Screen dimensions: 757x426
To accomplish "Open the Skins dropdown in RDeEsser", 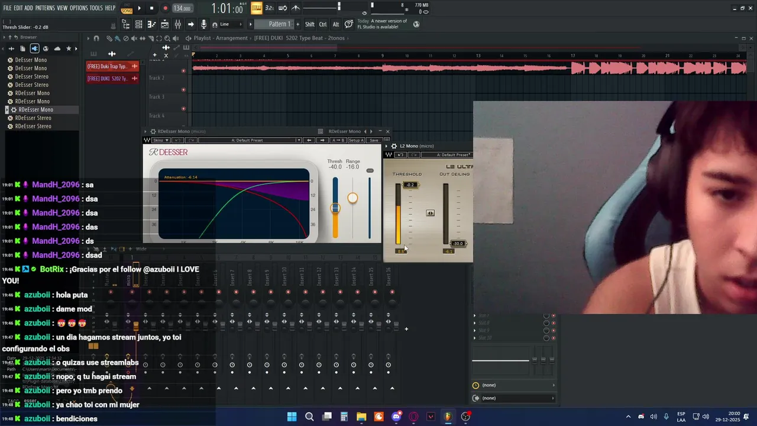I will [x=161, y=140].
